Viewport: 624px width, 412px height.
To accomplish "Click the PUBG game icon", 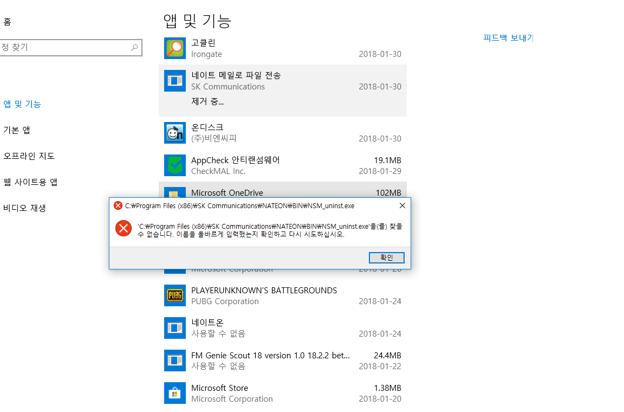I will pyautogui.click(x=175, y=295).
